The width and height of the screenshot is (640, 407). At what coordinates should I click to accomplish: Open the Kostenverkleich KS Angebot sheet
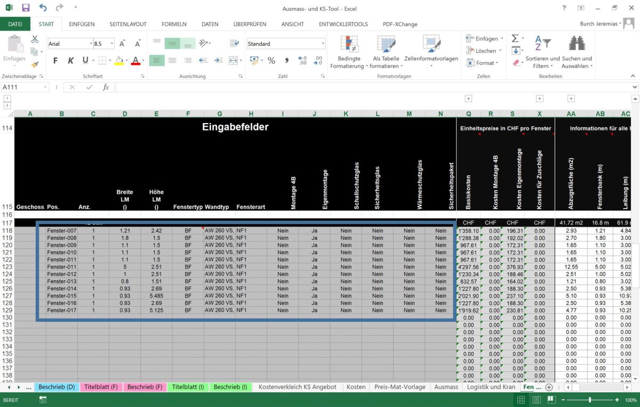(x=298, y=387)
